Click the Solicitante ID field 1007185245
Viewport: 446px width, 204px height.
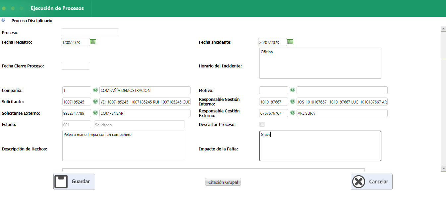coord(77,102)
